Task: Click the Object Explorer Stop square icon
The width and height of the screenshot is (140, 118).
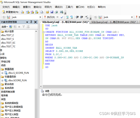Action: [19, 27]
